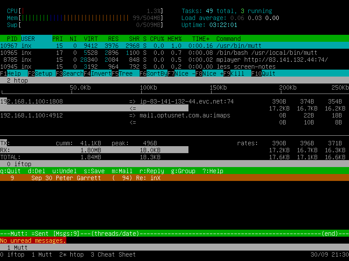Image resolution: width=349 pixels, height=261 pixels.
Task: Click the PID column header
Action: pyautogui.click(x=12, y=39)
